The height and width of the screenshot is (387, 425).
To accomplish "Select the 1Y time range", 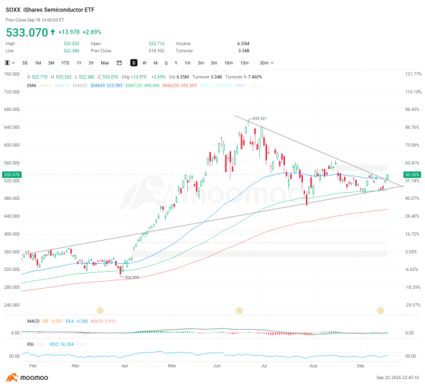I will click(x=79, y=63).
